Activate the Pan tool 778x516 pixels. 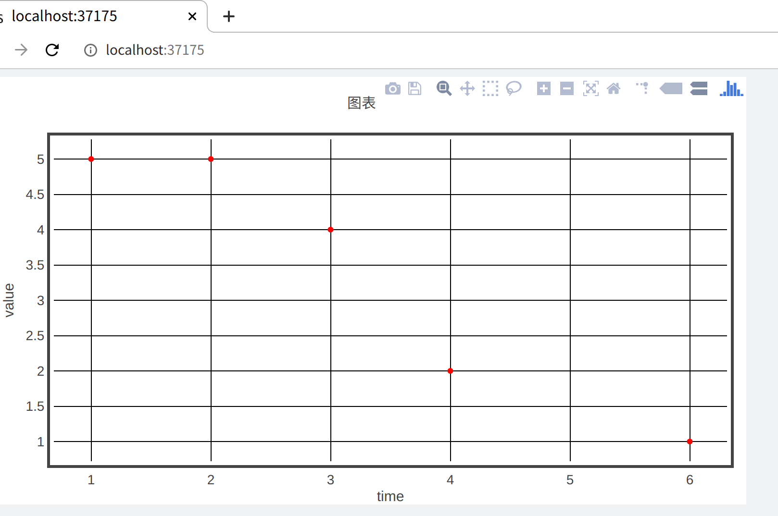[x=467, y=89]
